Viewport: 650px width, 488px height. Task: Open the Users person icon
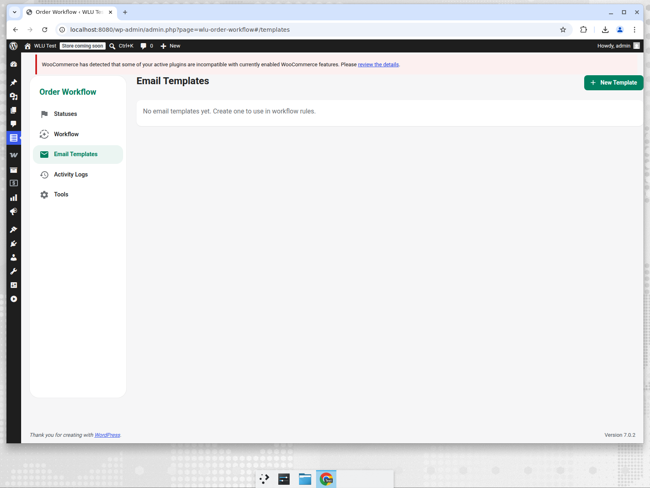pos(13,257)
